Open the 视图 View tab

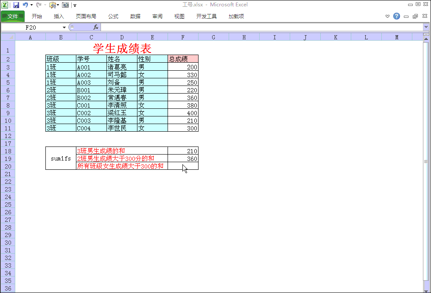pyautogui.click(x=179, y=16)
